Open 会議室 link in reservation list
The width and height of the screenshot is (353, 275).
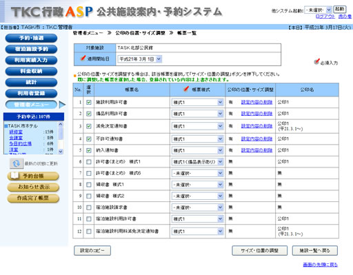click(x=16, y=138)
